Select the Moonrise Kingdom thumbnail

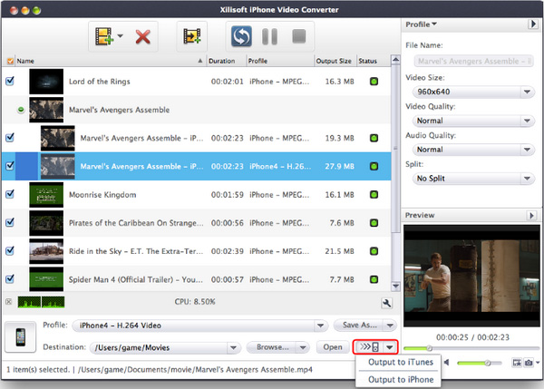point(46,195)
